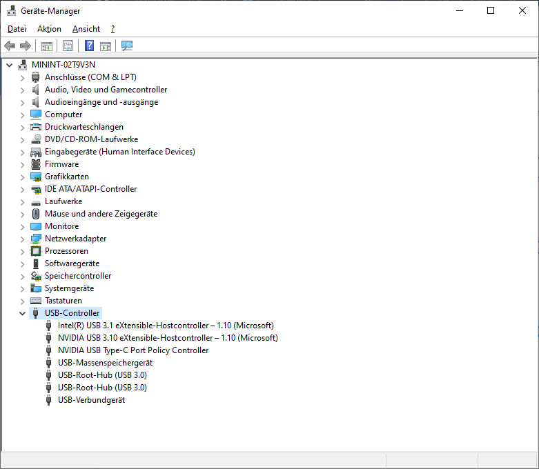The image size is (539, 469).
Task: Toggle the console tree pane icon
Action: tap(47, 46)
